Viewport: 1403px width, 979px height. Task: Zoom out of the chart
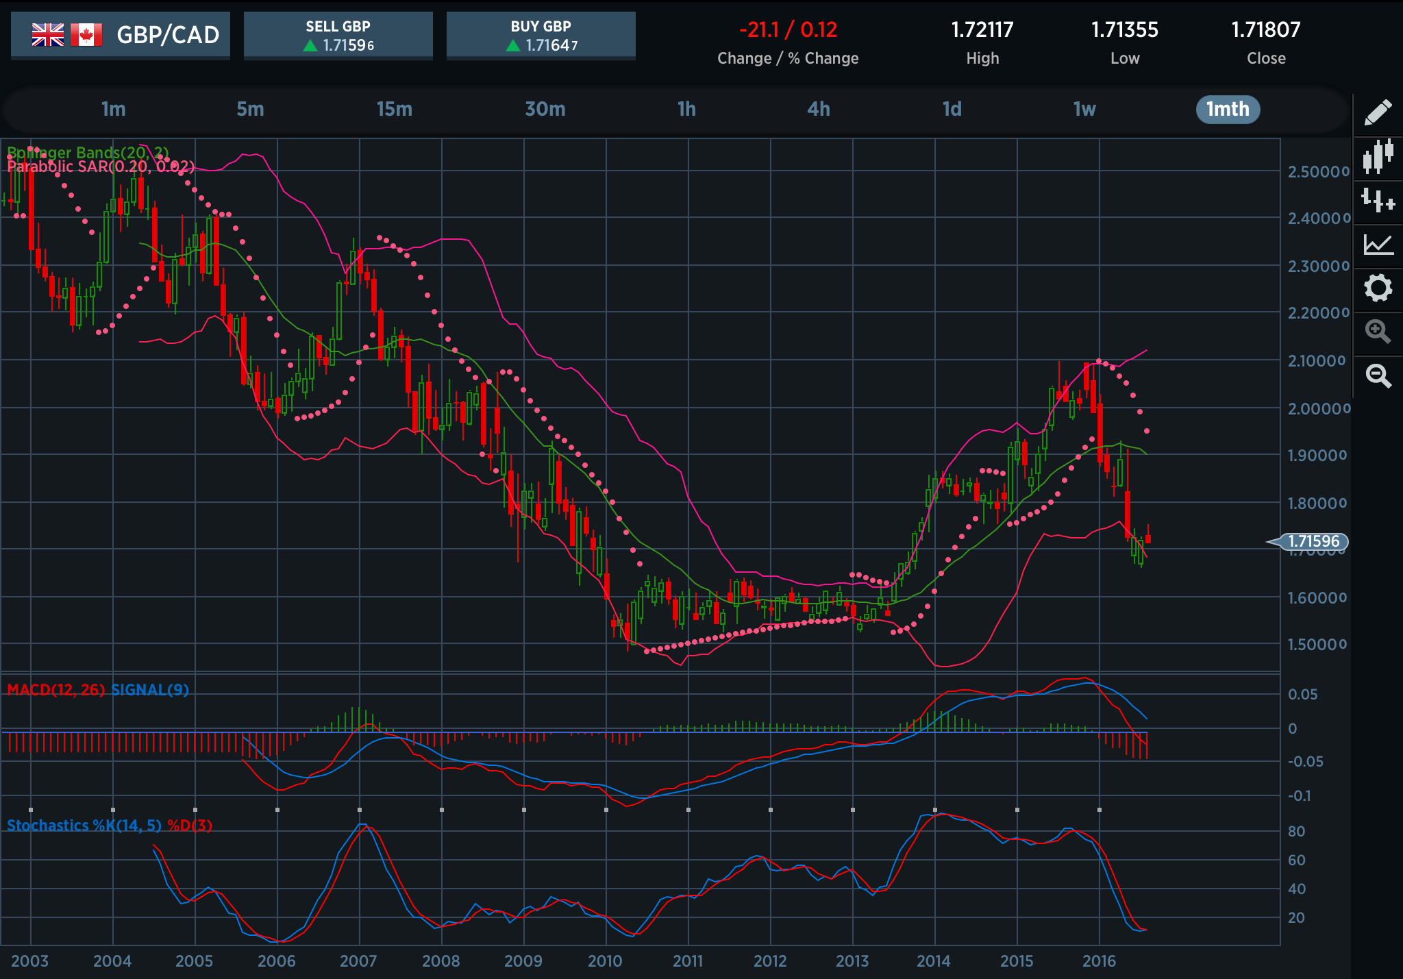[x=1378, y=375]
